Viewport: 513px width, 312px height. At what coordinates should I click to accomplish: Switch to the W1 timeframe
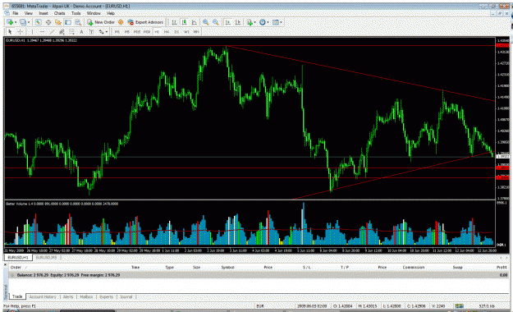click(186, 32)
